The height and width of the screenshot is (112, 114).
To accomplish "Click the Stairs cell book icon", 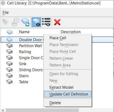I will (10, 76).
